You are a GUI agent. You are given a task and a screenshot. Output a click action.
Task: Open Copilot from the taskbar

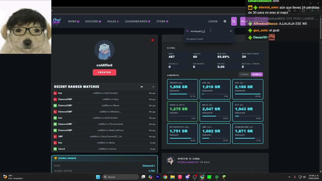pos(150,177)
